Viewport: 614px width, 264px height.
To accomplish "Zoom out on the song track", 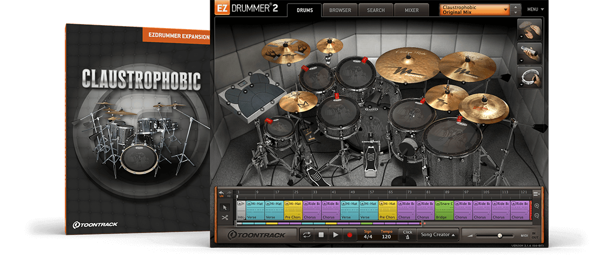I will 536,215.
